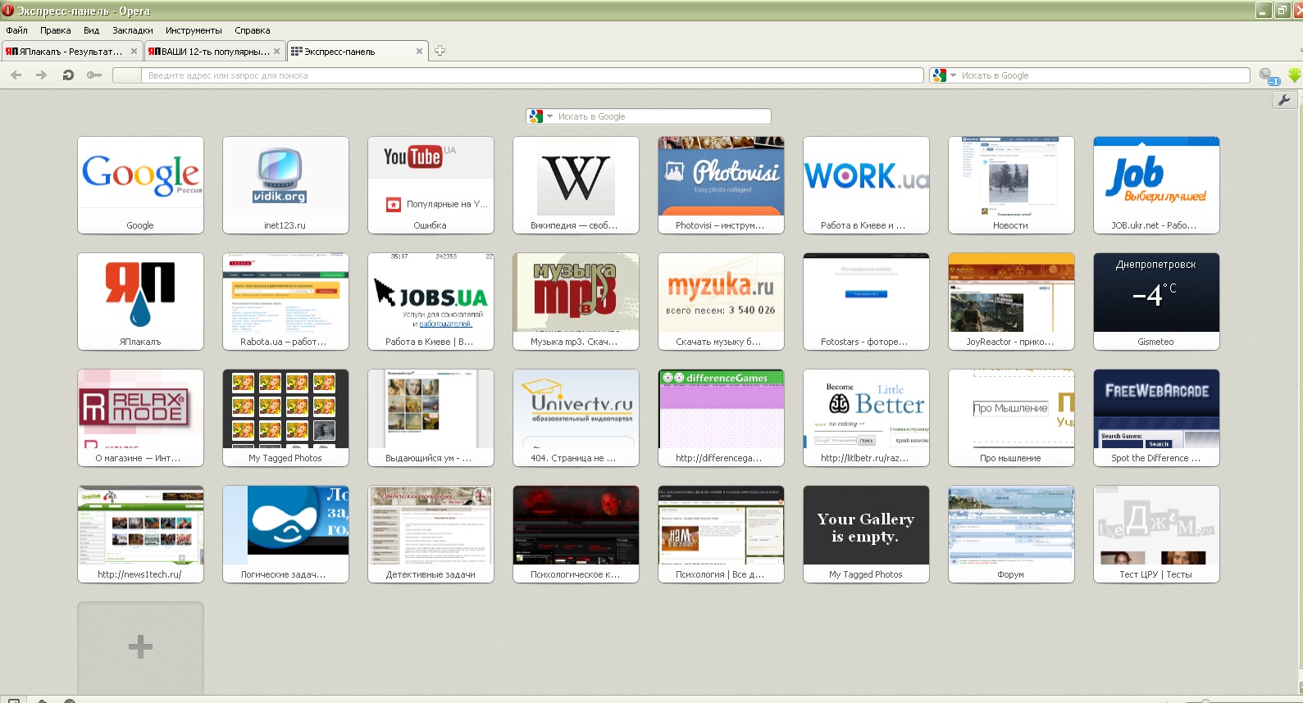Click the address bar input field
Viewport: 1303px width, 703px height.
(532, 75)
